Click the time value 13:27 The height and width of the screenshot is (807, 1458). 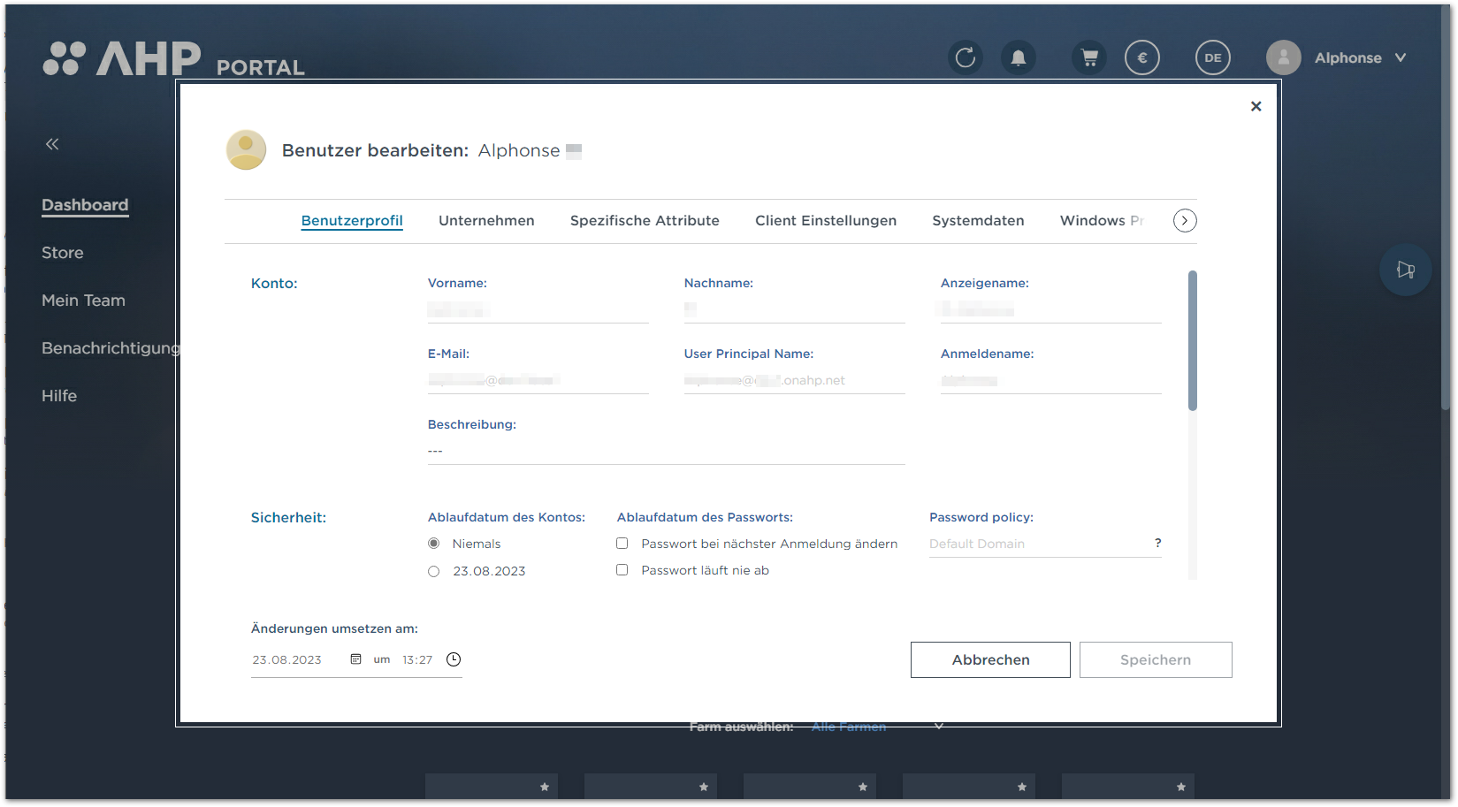coord(417,660)
